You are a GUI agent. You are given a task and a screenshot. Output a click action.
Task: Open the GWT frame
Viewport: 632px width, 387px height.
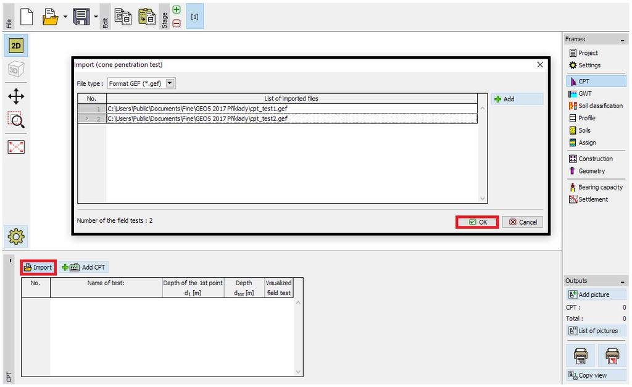tap(597, 94)
